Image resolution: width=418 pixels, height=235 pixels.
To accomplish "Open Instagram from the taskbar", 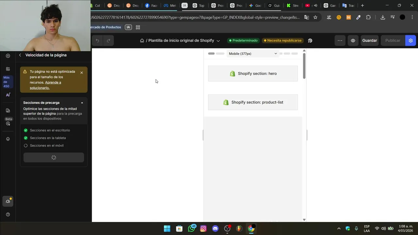I will 203,228.
